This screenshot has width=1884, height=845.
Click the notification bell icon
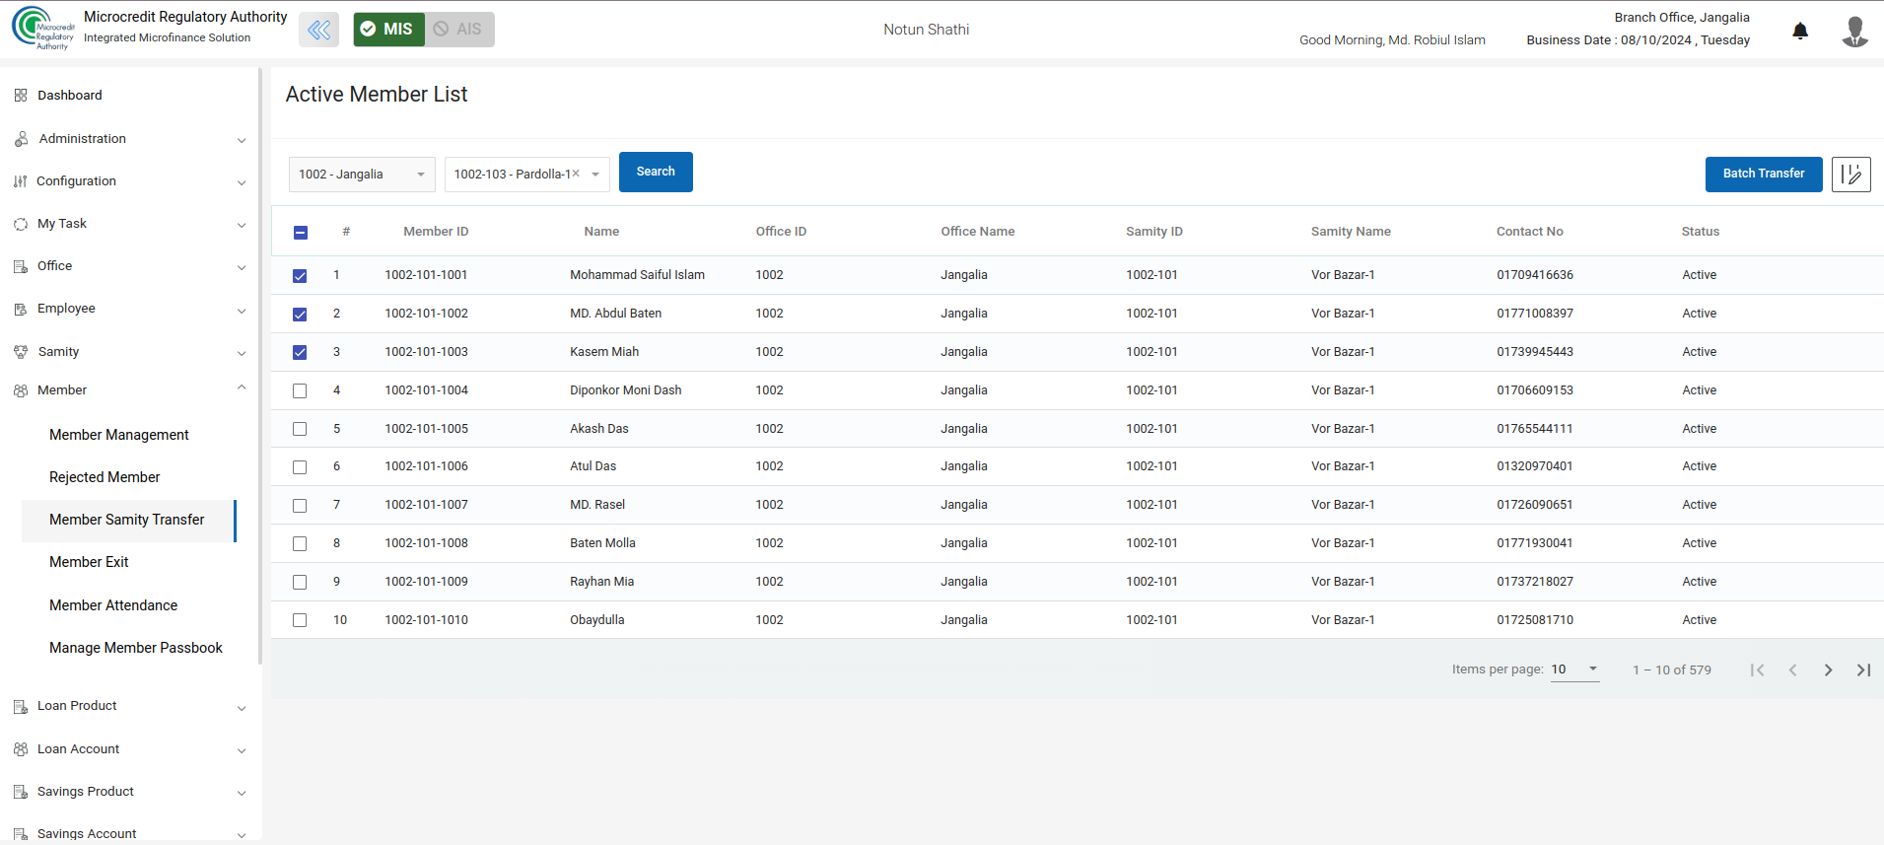pos(1800,31)
